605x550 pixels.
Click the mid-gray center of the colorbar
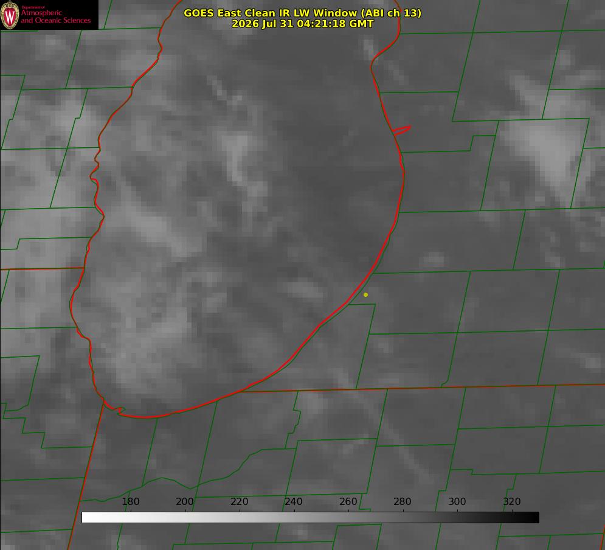[310, 518]
